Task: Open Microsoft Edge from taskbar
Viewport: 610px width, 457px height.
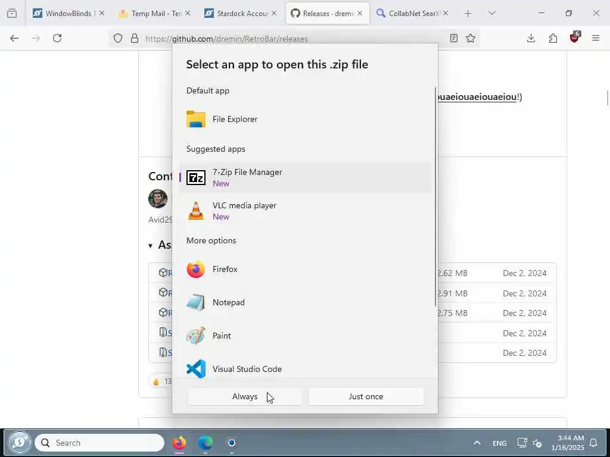Action: pos(206,443)
